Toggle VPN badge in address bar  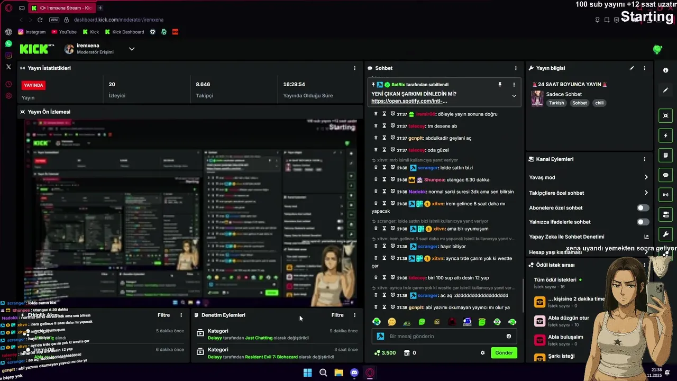[x=54, y=20]
